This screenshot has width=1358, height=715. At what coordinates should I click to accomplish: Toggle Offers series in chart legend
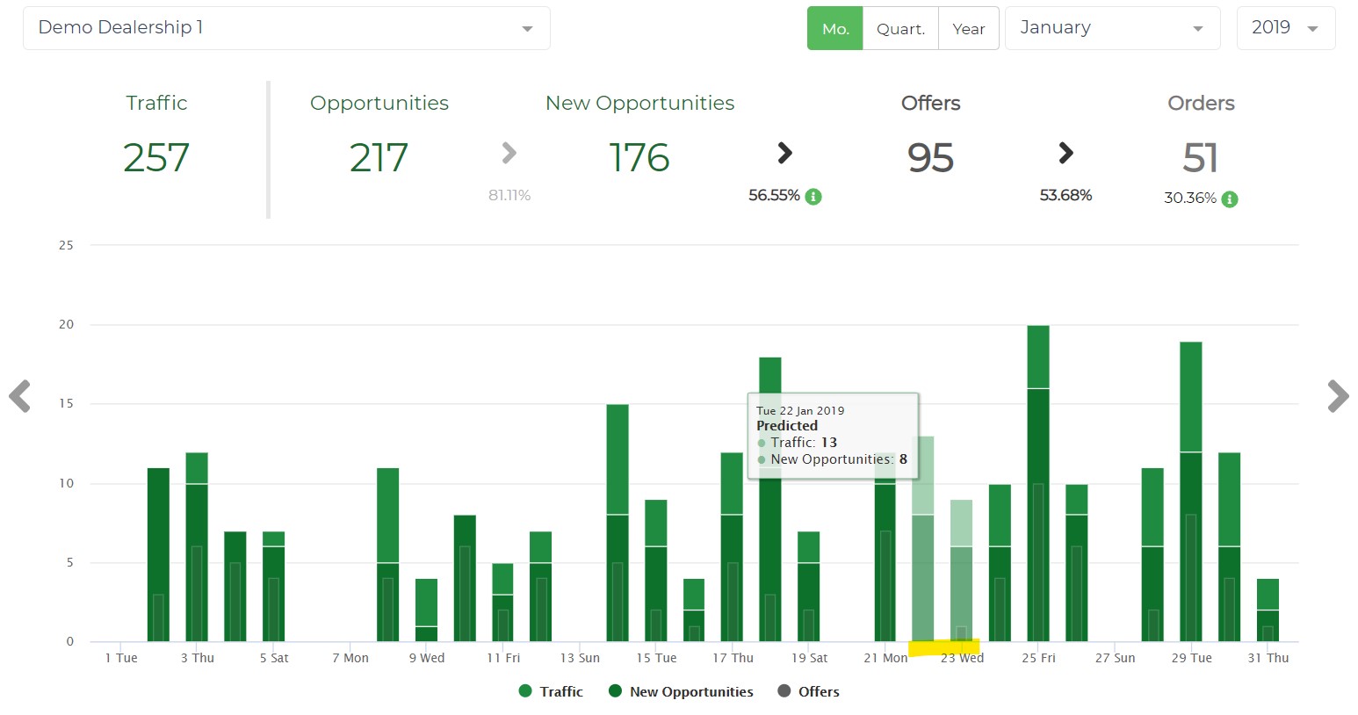[x=808, y=692]
